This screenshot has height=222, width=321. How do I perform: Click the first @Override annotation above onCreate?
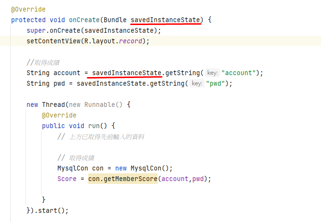28,10
